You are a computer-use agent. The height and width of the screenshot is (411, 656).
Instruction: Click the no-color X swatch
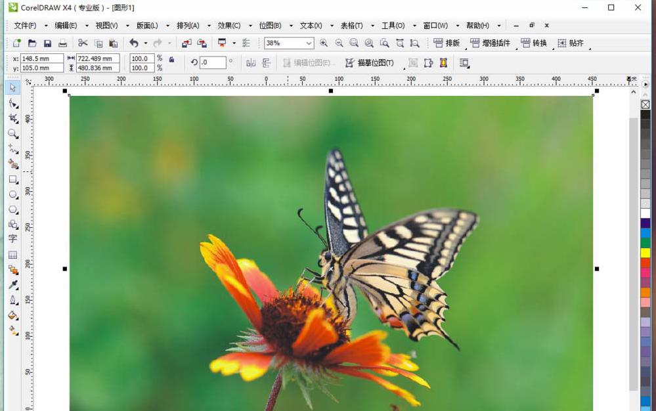tap(645, 104)
